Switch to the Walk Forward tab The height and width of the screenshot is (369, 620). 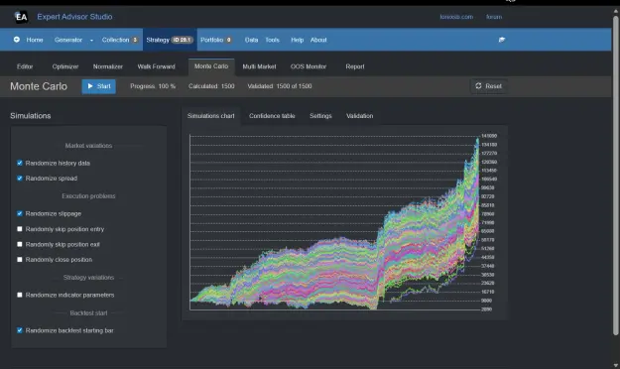156,66
